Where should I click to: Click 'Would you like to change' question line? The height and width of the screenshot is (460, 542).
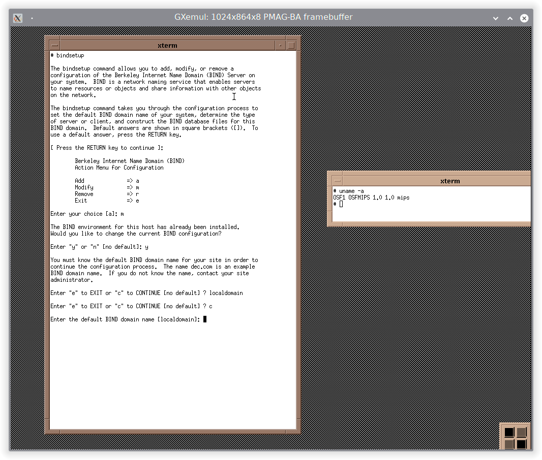coord(136,234)
